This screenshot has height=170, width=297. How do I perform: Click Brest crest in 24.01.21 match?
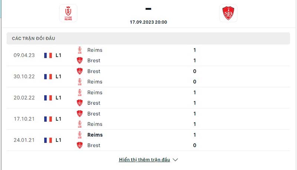tap(79, 145)
